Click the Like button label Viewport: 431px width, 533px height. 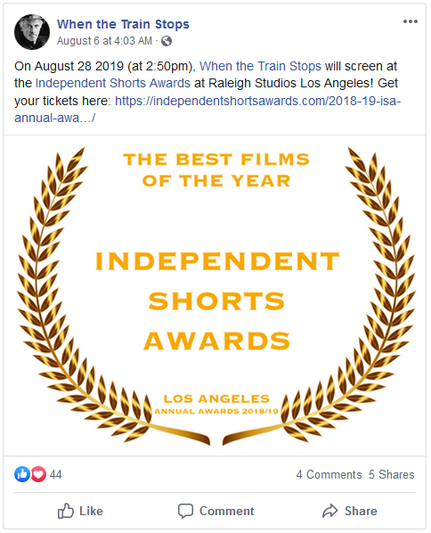pos(91,511)
